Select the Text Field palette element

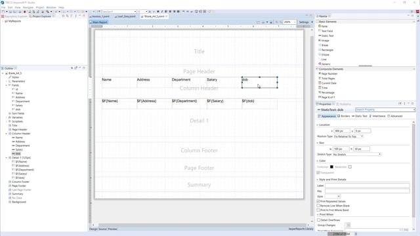point(325,31)
